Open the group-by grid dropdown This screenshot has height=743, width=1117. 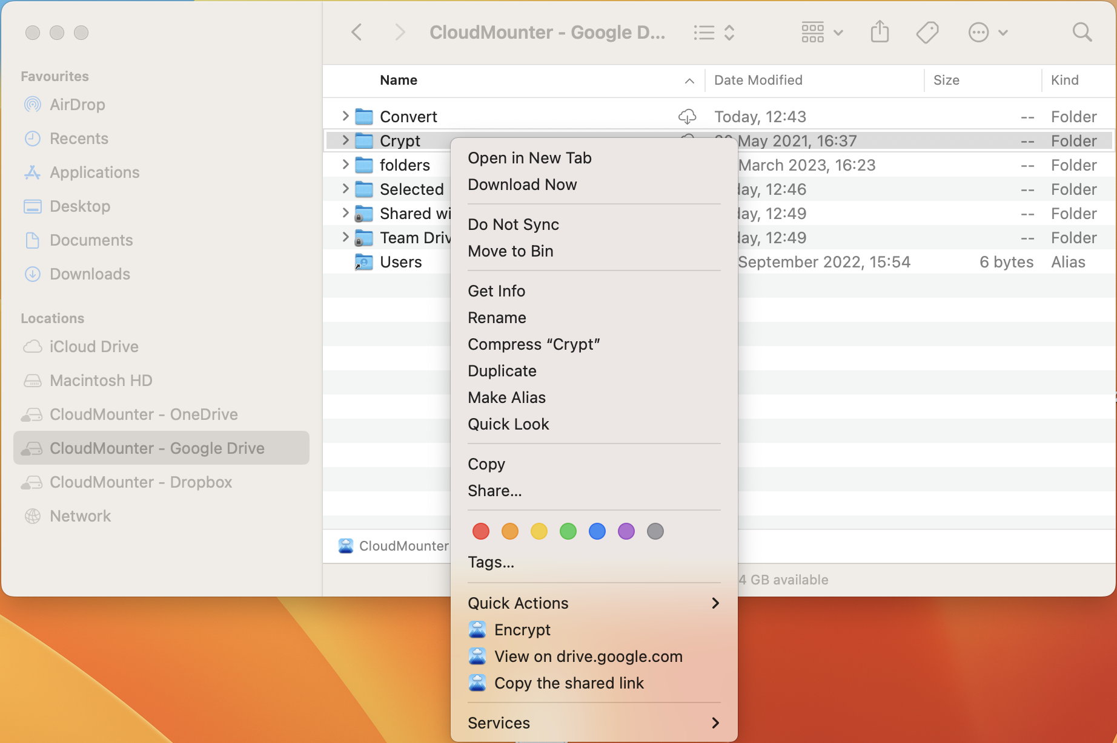(x=822, y=32)
